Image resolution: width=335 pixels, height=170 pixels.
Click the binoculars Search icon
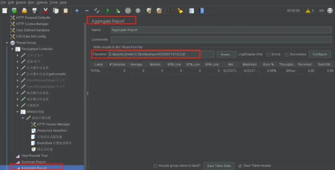point(170,11)
